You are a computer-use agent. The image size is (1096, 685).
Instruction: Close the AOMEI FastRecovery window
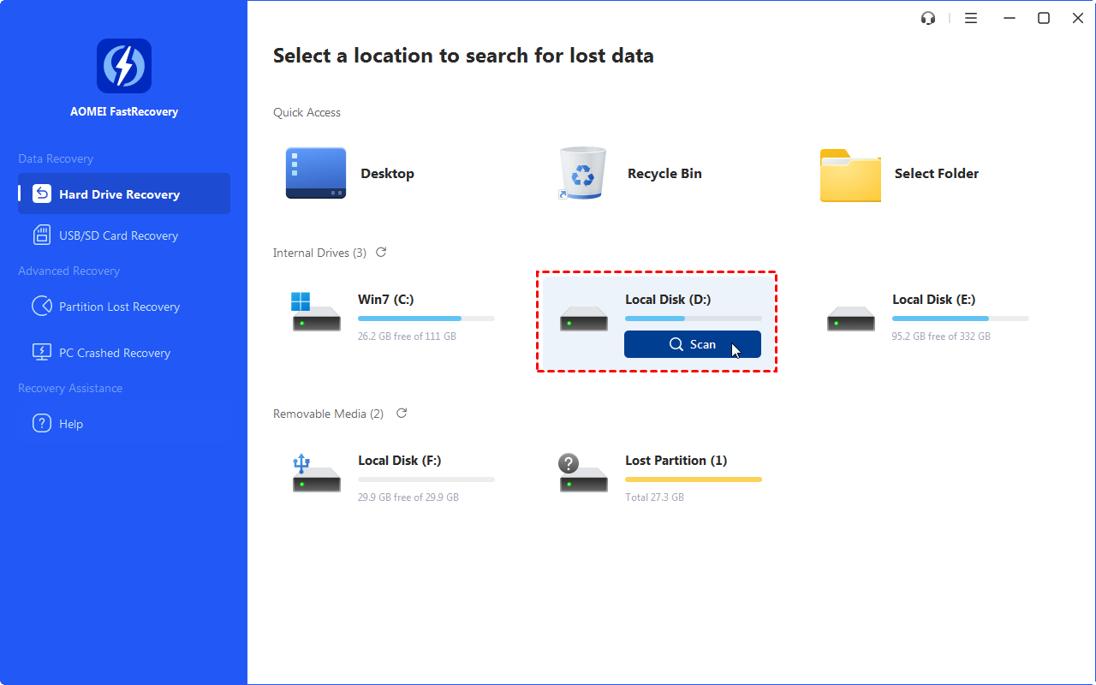pos(1078,18)
